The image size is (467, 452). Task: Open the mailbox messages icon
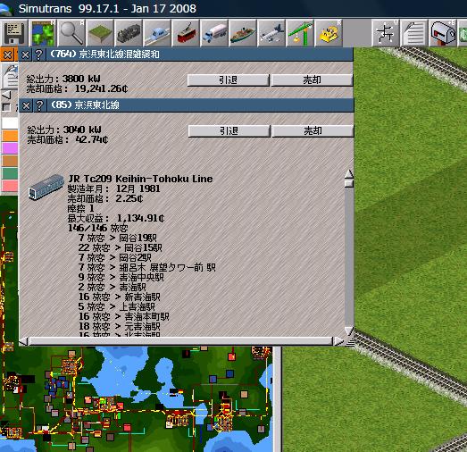pos(443,33)
